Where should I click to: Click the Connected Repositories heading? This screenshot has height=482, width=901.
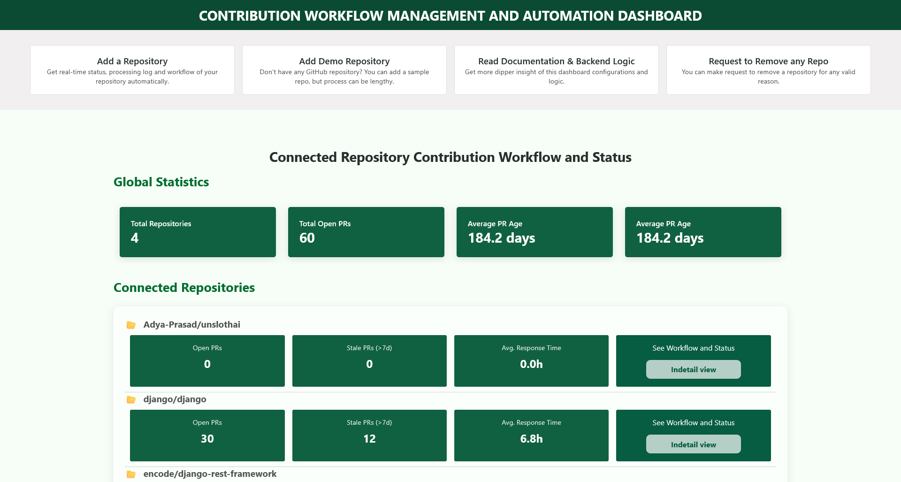click(x=184, y=288)
